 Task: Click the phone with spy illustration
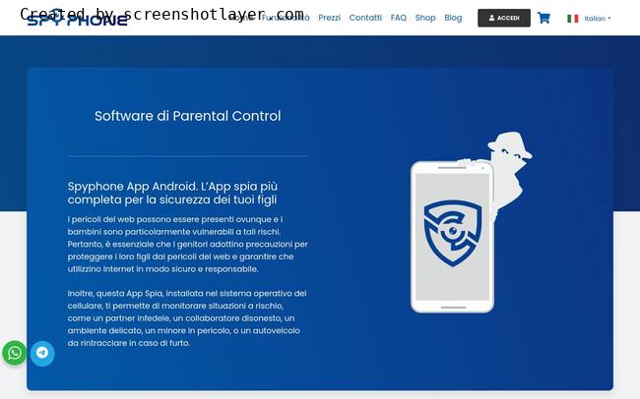coord(471,222)
